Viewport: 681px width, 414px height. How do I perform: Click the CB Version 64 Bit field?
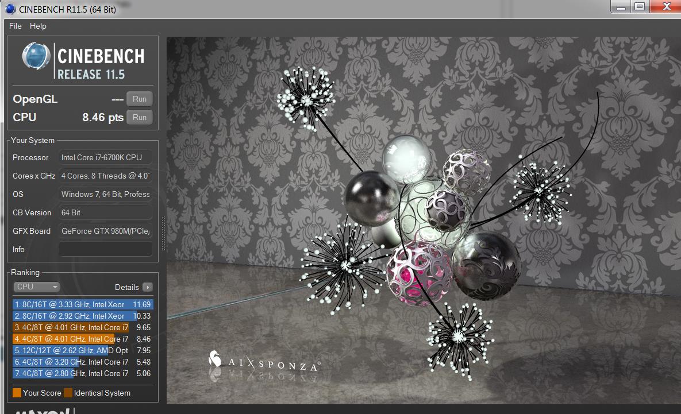(106, 212)
